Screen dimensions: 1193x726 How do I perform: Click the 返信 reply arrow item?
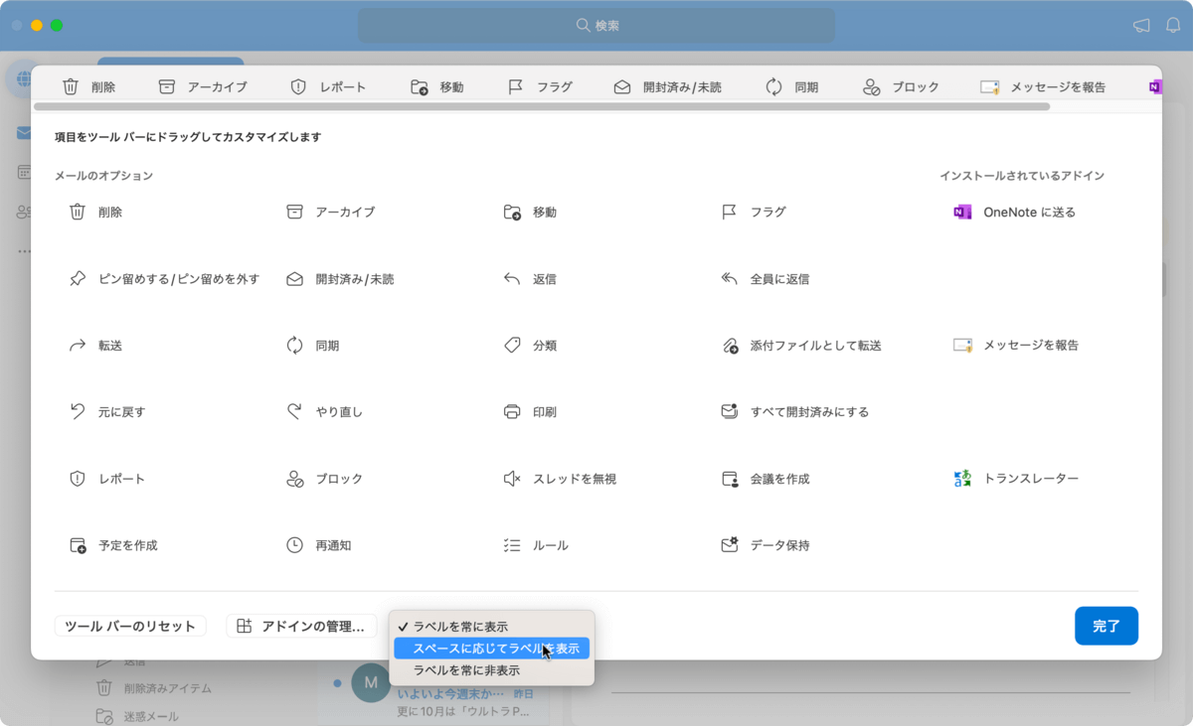pyautogui.click(x=530, y=279)
